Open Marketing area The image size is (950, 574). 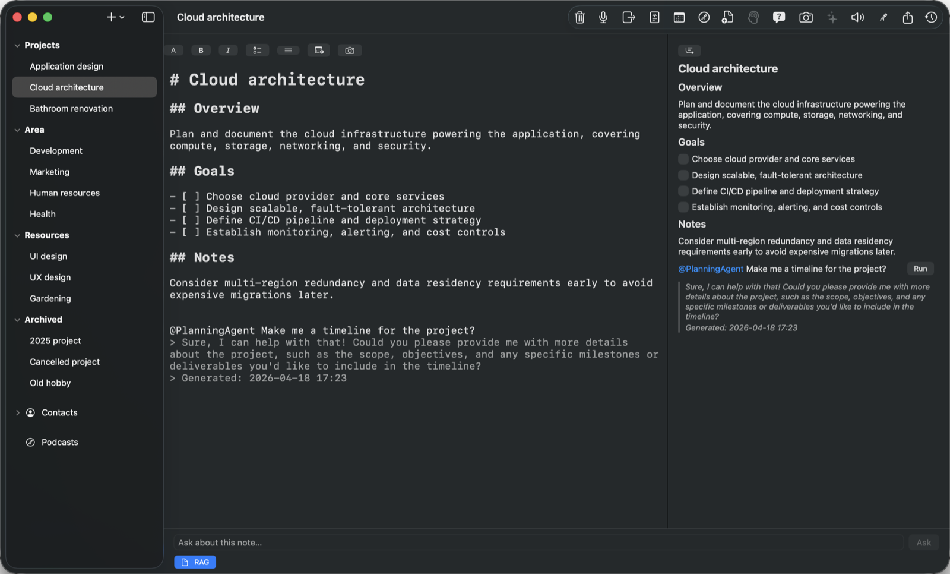click(x=84, y=172)
